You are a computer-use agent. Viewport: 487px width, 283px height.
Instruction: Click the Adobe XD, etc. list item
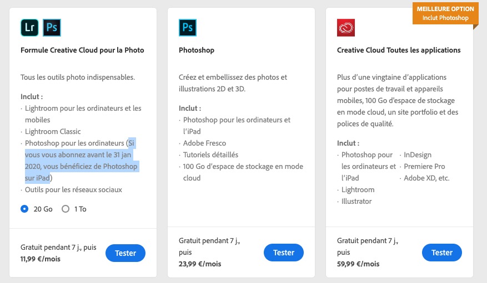point(426,178)
